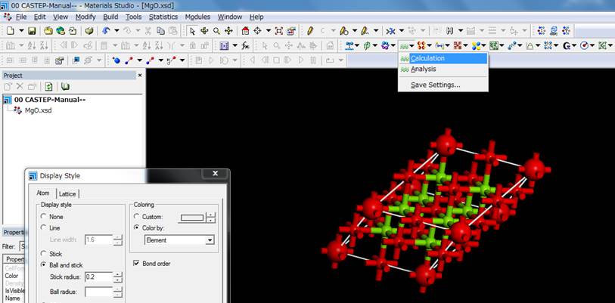This screenshot has height=303, width=615.
Task: Click the yellow folder Import icon
Action: click(48, 30)
